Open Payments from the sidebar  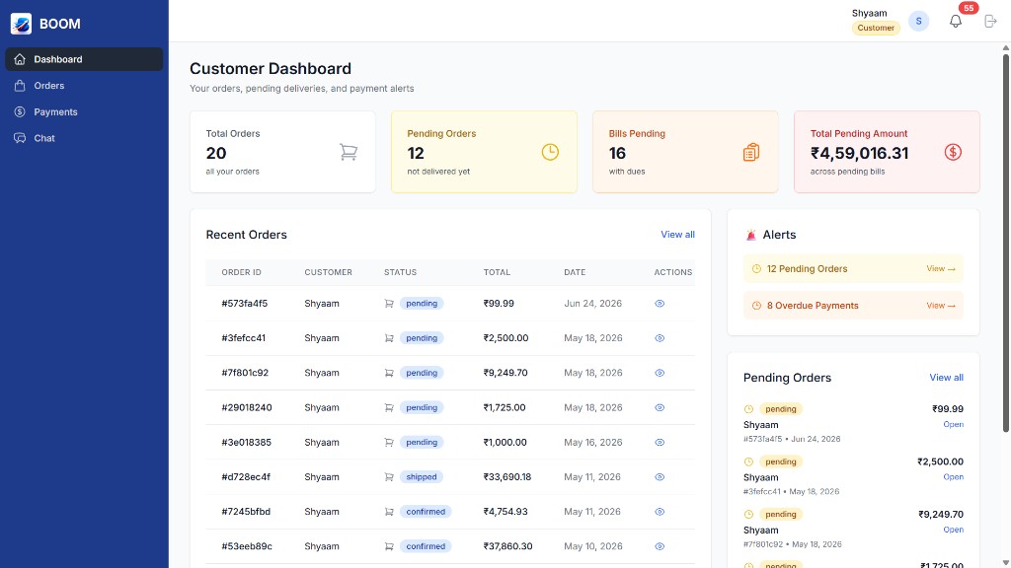(x=84, y=112)
